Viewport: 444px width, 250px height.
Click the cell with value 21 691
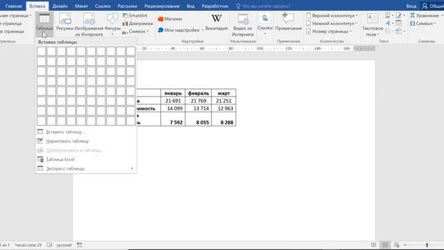[x=173, y=101]
